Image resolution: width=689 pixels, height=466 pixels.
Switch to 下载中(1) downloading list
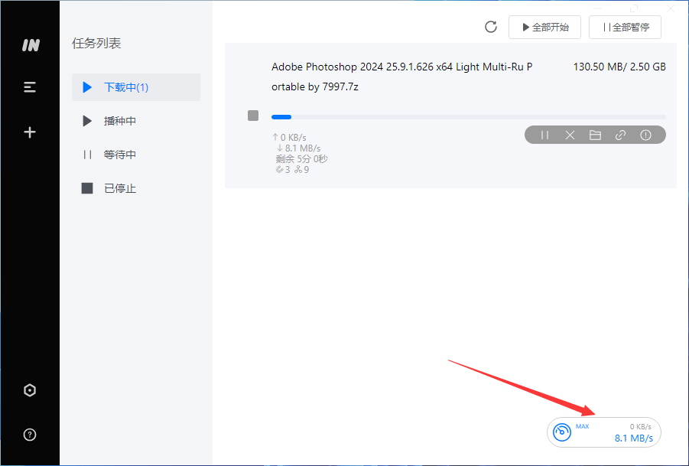tap(136, 87)
